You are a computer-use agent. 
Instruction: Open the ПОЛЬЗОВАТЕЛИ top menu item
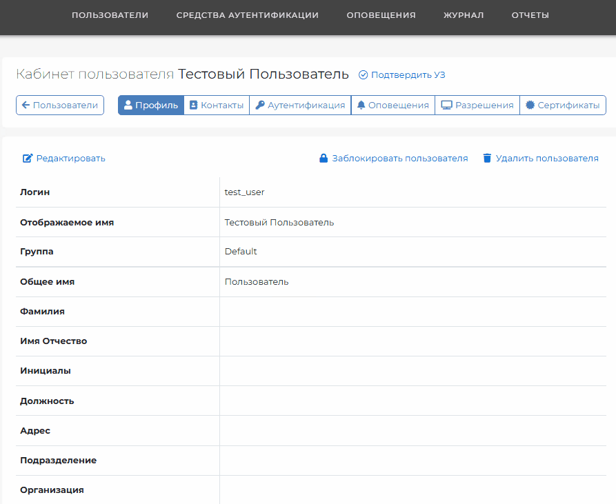coord(110,15)
